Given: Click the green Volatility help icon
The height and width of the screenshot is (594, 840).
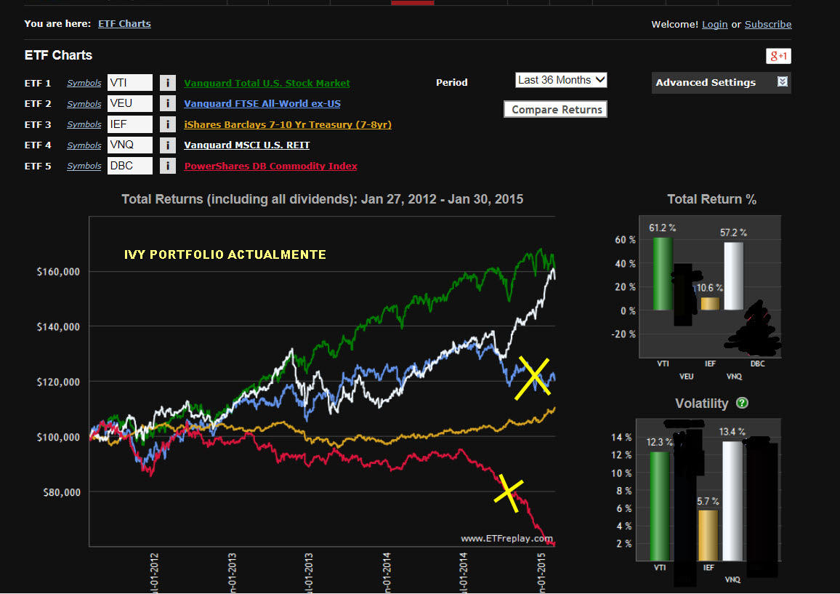Looking at the screenshot, I should [742, 403].
